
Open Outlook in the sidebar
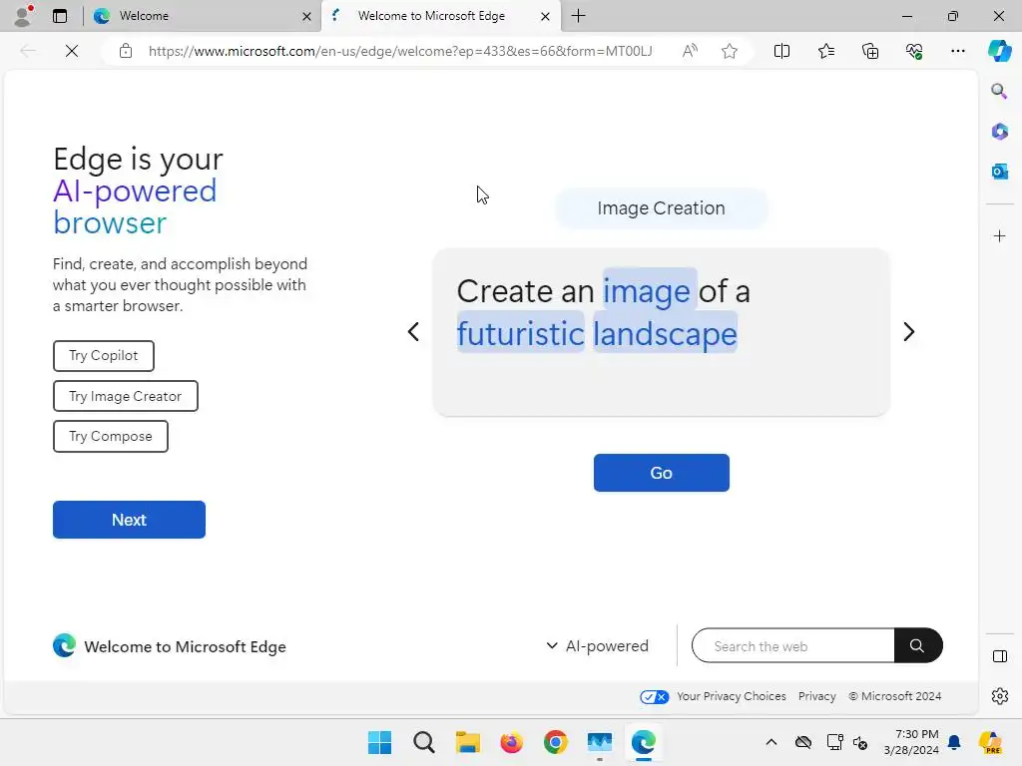point(999,172)
